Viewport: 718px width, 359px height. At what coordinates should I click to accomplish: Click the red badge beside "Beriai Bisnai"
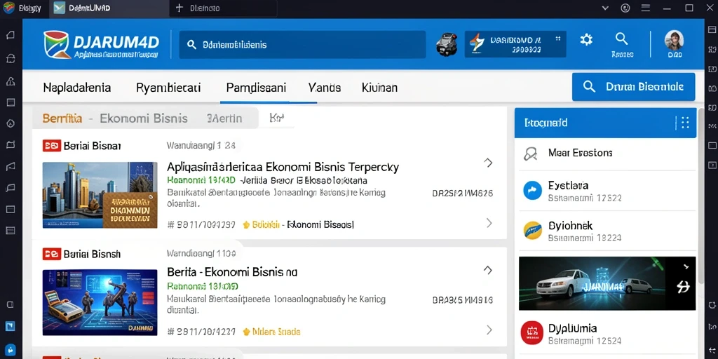coord(51,146)
